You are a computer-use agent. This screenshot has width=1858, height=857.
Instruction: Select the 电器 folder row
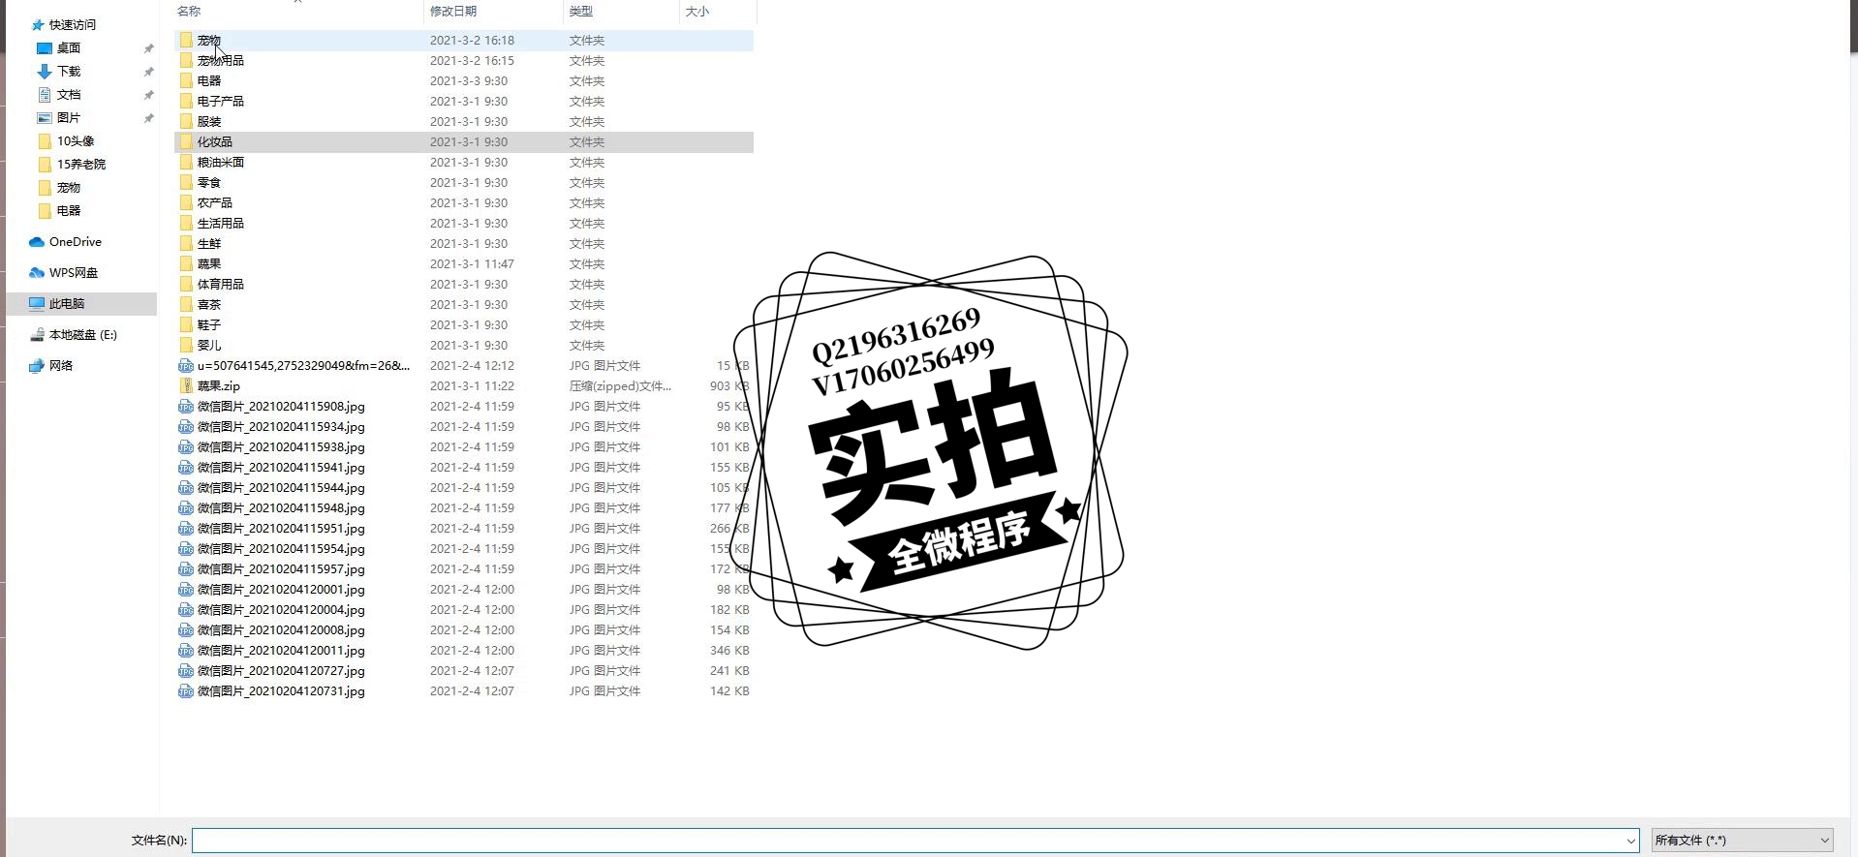point(464,81)
